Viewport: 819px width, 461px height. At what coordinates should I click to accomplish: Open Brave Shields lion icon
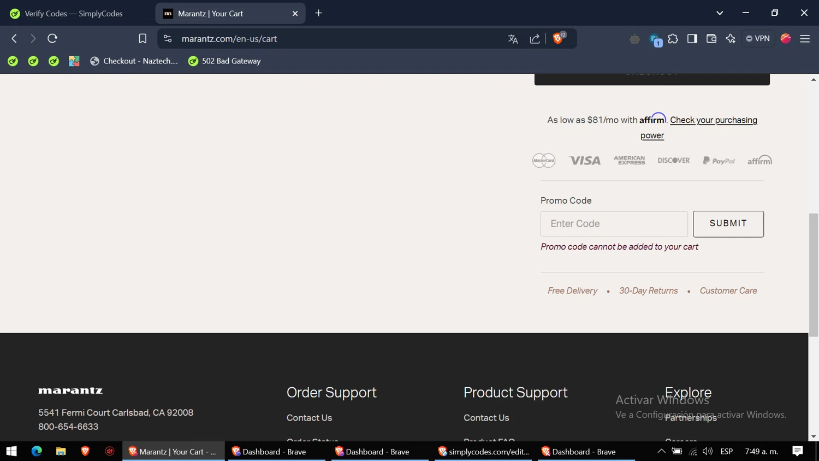(x=558, y=38)
